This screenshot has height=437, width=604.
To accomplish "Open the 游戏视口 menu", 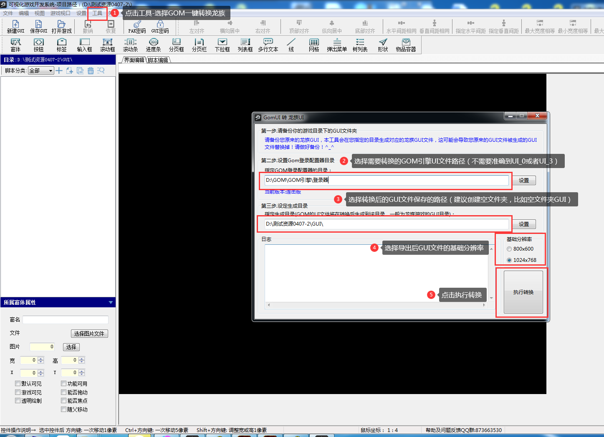I will point(61,13).
